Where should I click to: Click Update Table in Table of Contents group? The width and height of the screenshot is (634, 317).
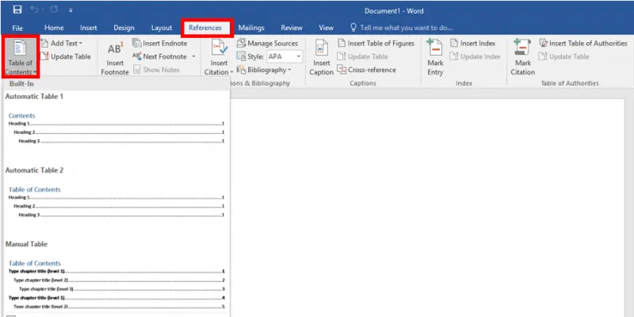66,56
